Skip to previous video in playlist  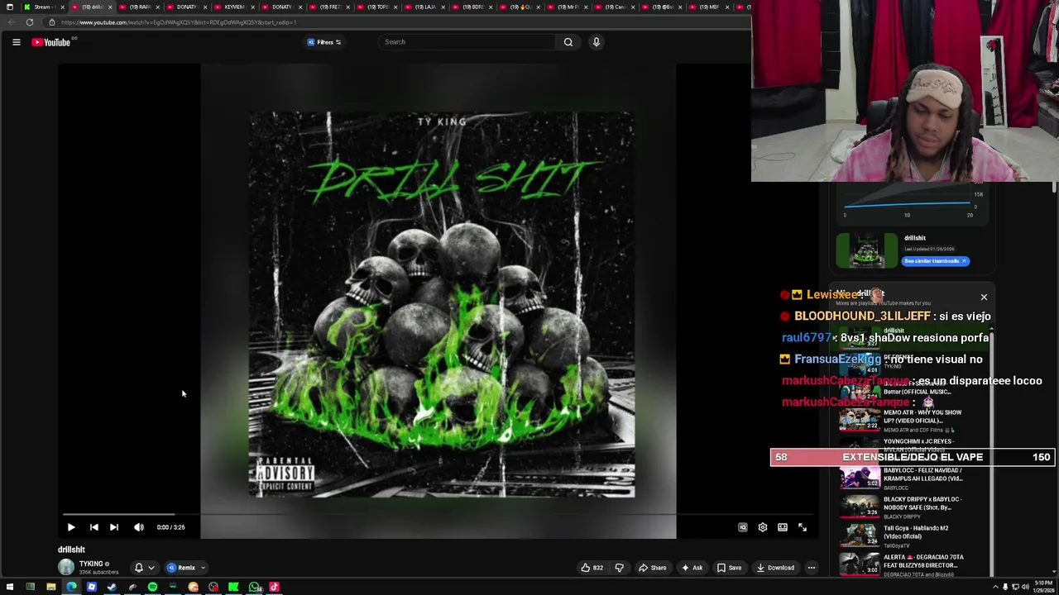(94, 527)
